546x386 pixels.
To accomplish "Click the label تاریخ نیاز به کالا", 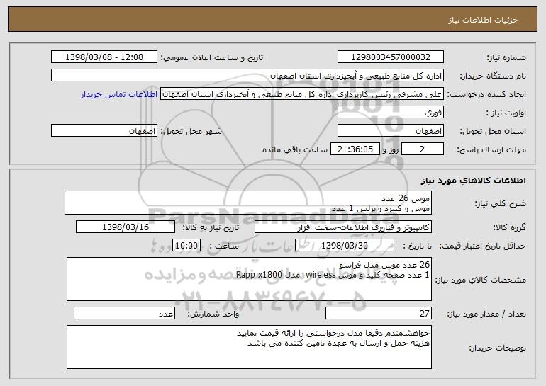I will tap(211, 228).
